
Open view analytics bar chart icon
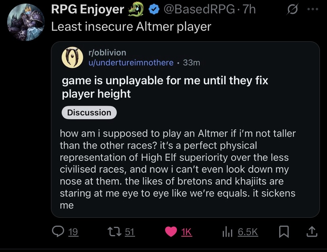[228, 232]
